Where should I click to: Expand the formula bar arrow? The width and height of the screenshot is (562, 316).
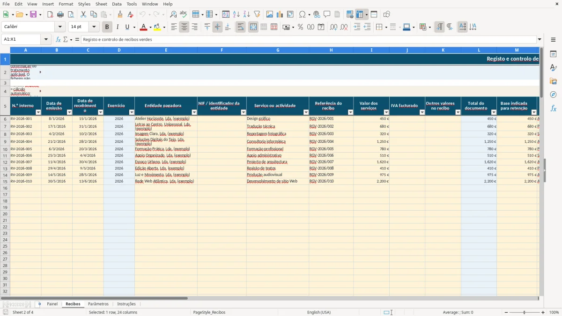pos(540,39)
